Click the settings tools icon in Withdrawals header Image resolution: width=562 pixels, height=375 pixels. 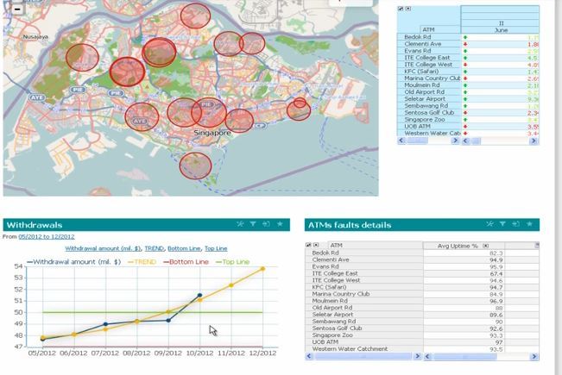tap(240, 224)
